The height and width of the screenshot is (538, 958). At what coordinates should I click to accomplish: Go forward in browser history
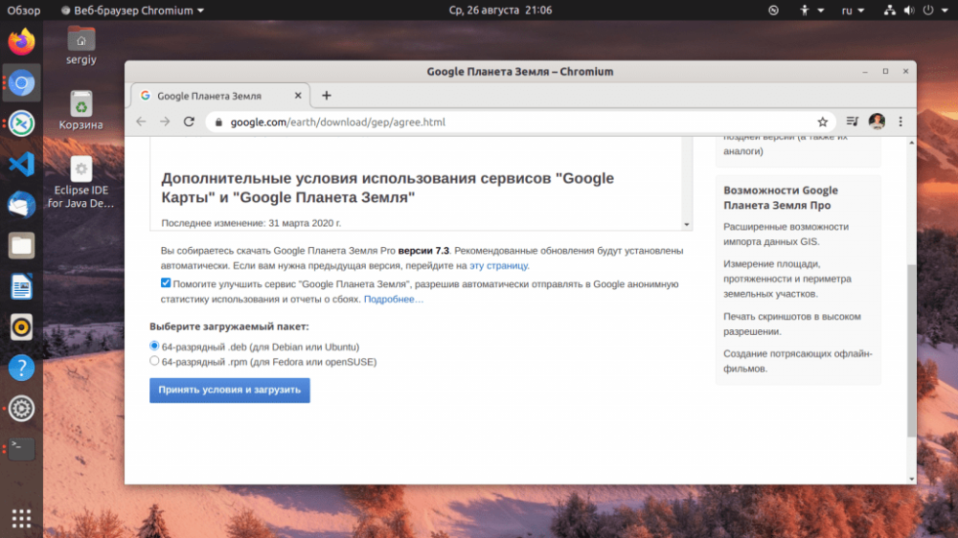165,122
